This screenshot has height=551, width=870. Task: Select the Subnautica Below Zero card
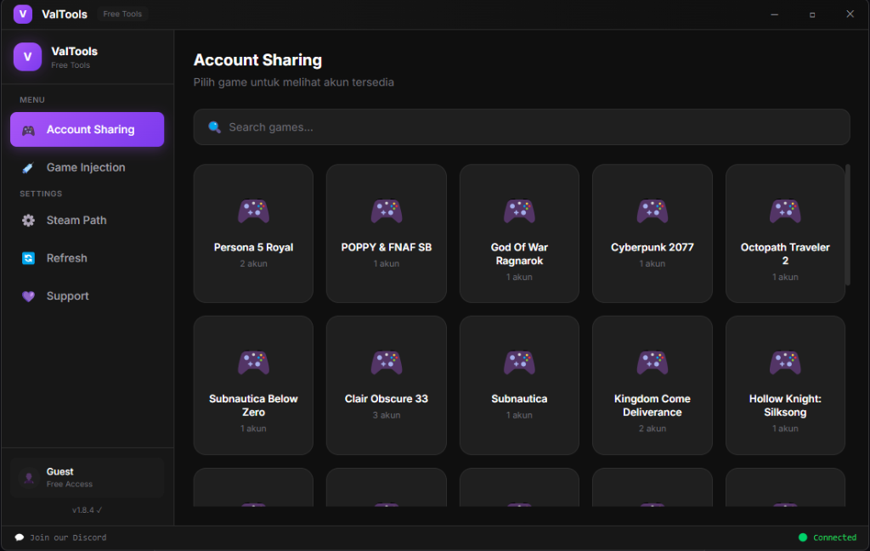[253, 384]
